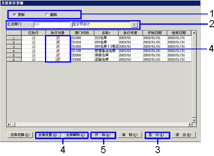
Task: Click the 全部解除 button
Action: tap(75, 135)
